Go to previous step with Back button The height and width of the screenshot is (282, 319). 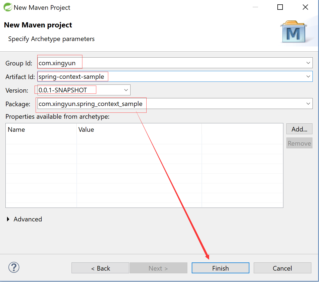point(100,268)
